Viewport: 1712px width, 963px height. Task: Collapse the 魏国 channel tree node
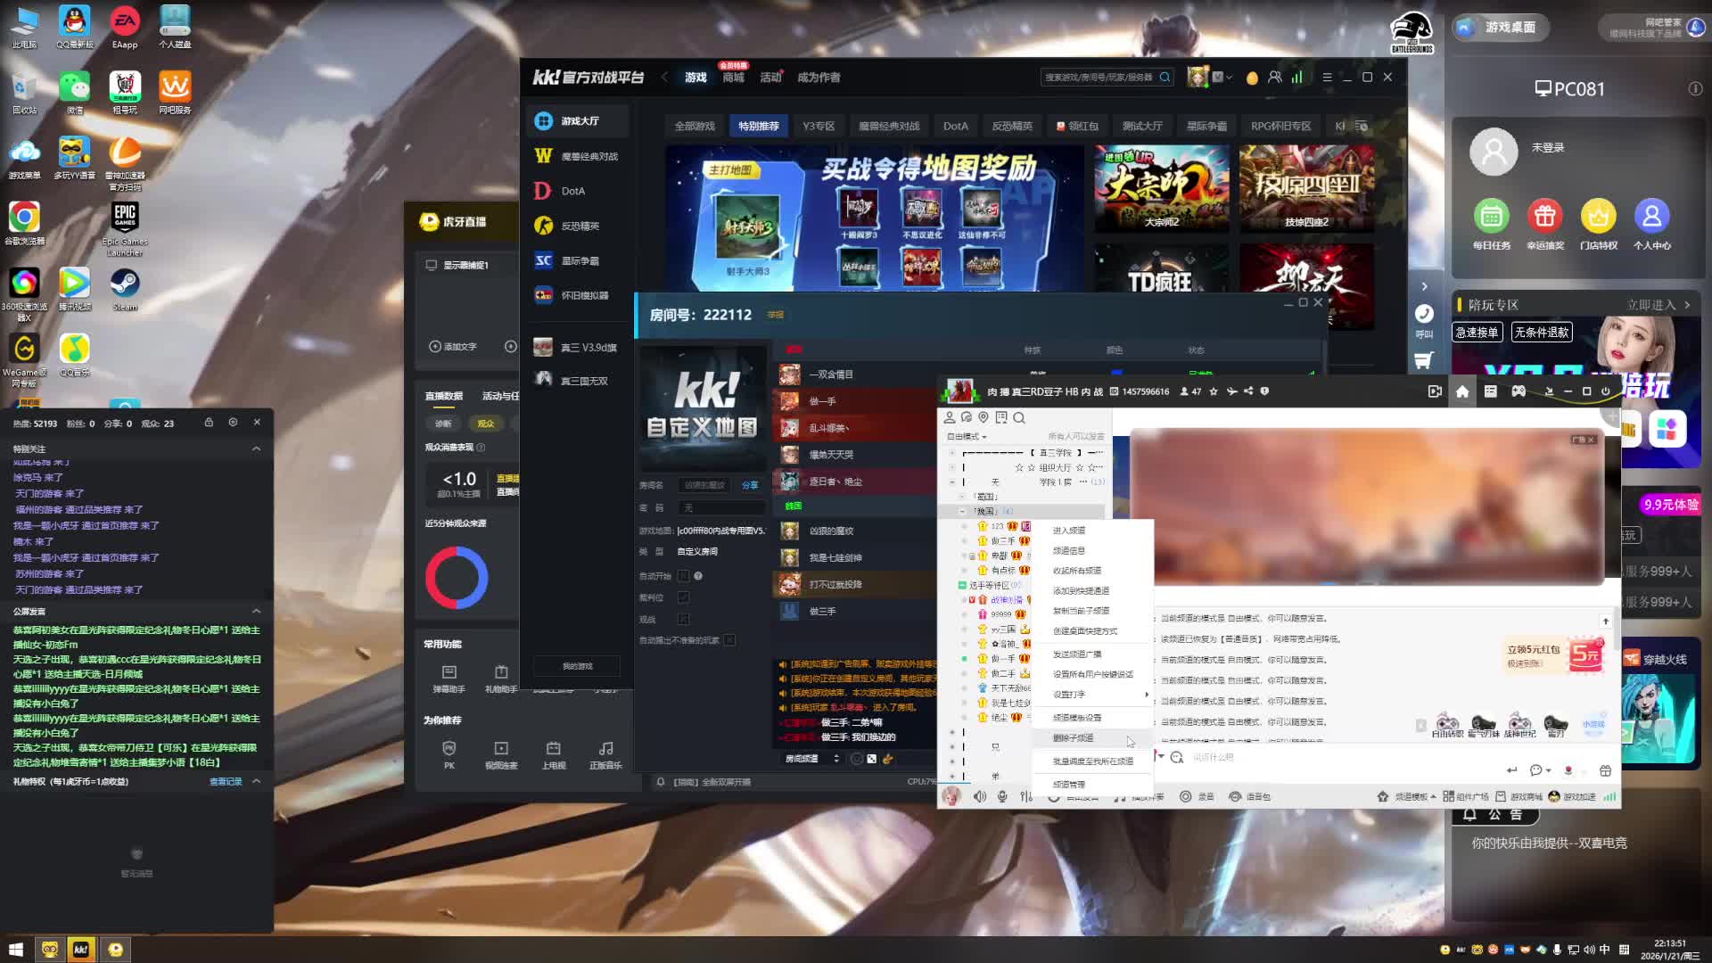(962, 512)
